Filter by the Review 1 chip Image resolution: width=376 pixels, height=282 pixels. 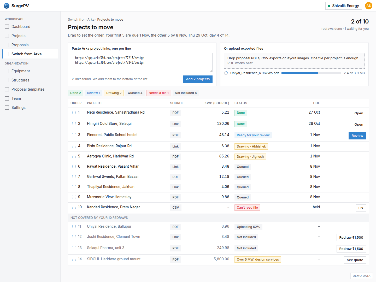tap(93, 93)
